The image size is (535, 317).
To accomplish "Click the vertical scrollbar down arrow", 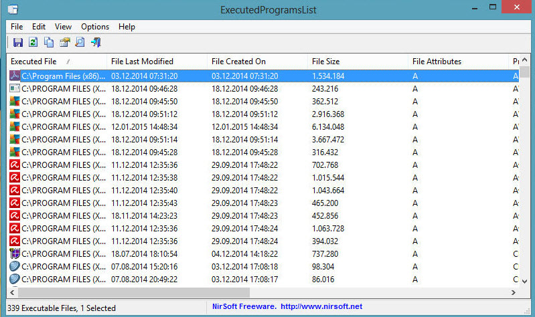I will click(525, 281).
